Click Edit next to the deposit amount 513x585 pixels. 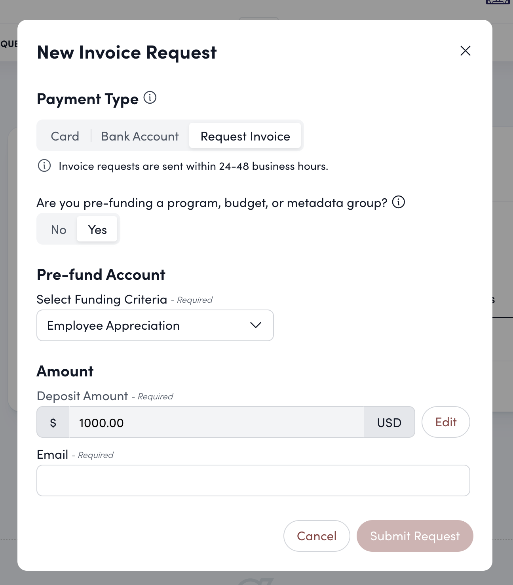446,422
